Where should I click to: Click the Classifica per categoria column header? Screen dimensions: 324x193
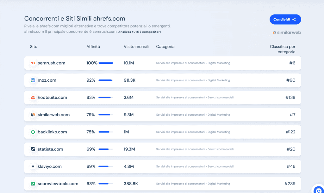(283, 49)
